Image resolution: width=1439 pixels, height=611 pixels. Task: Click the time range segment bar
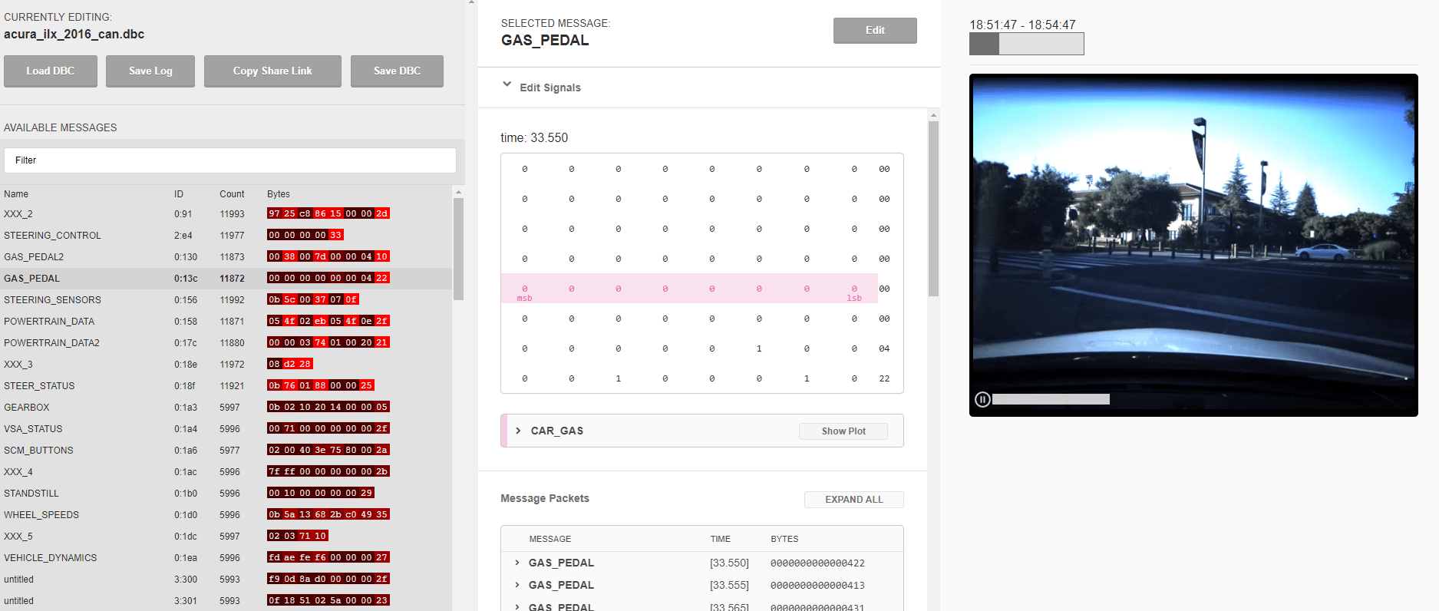tap(1026, 44)
